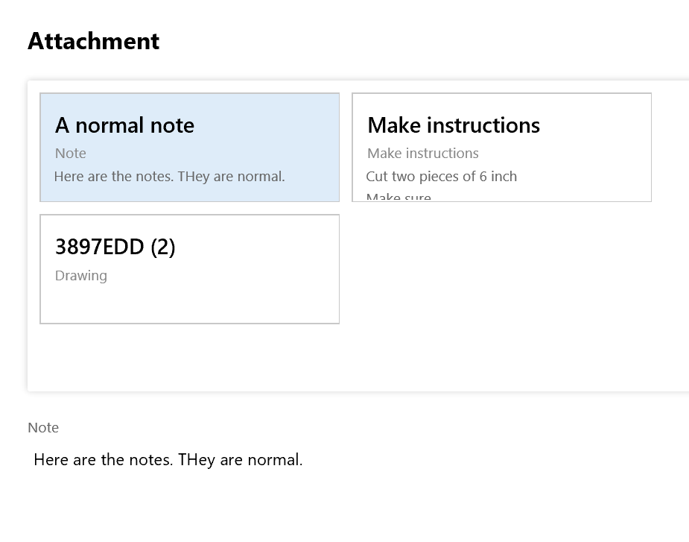The height and width of the screenshot is (542, 689).
Task: Click the truncated "Make sure" line on the instructions card
Action: [x=399, y=196]
